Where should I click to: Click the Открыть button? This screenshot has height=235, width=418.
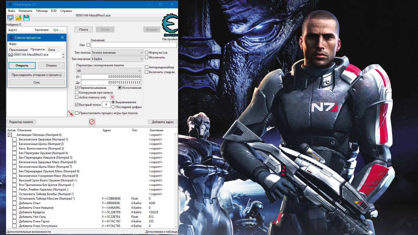point(22,66)
